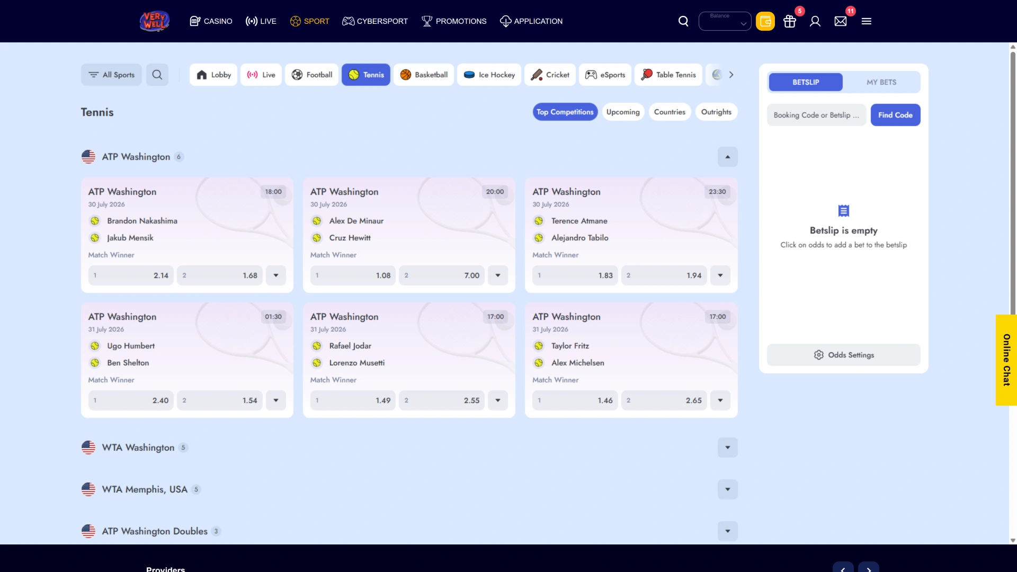Screen dimensions: 1017x572
Task: Collapse the ATP Washington section
Action: [728, 157]
